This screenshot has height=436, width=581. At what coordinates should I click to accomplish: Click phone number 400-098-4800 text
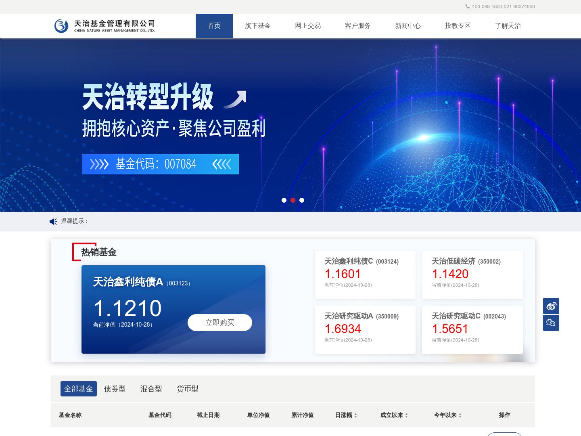click(487, 6)
